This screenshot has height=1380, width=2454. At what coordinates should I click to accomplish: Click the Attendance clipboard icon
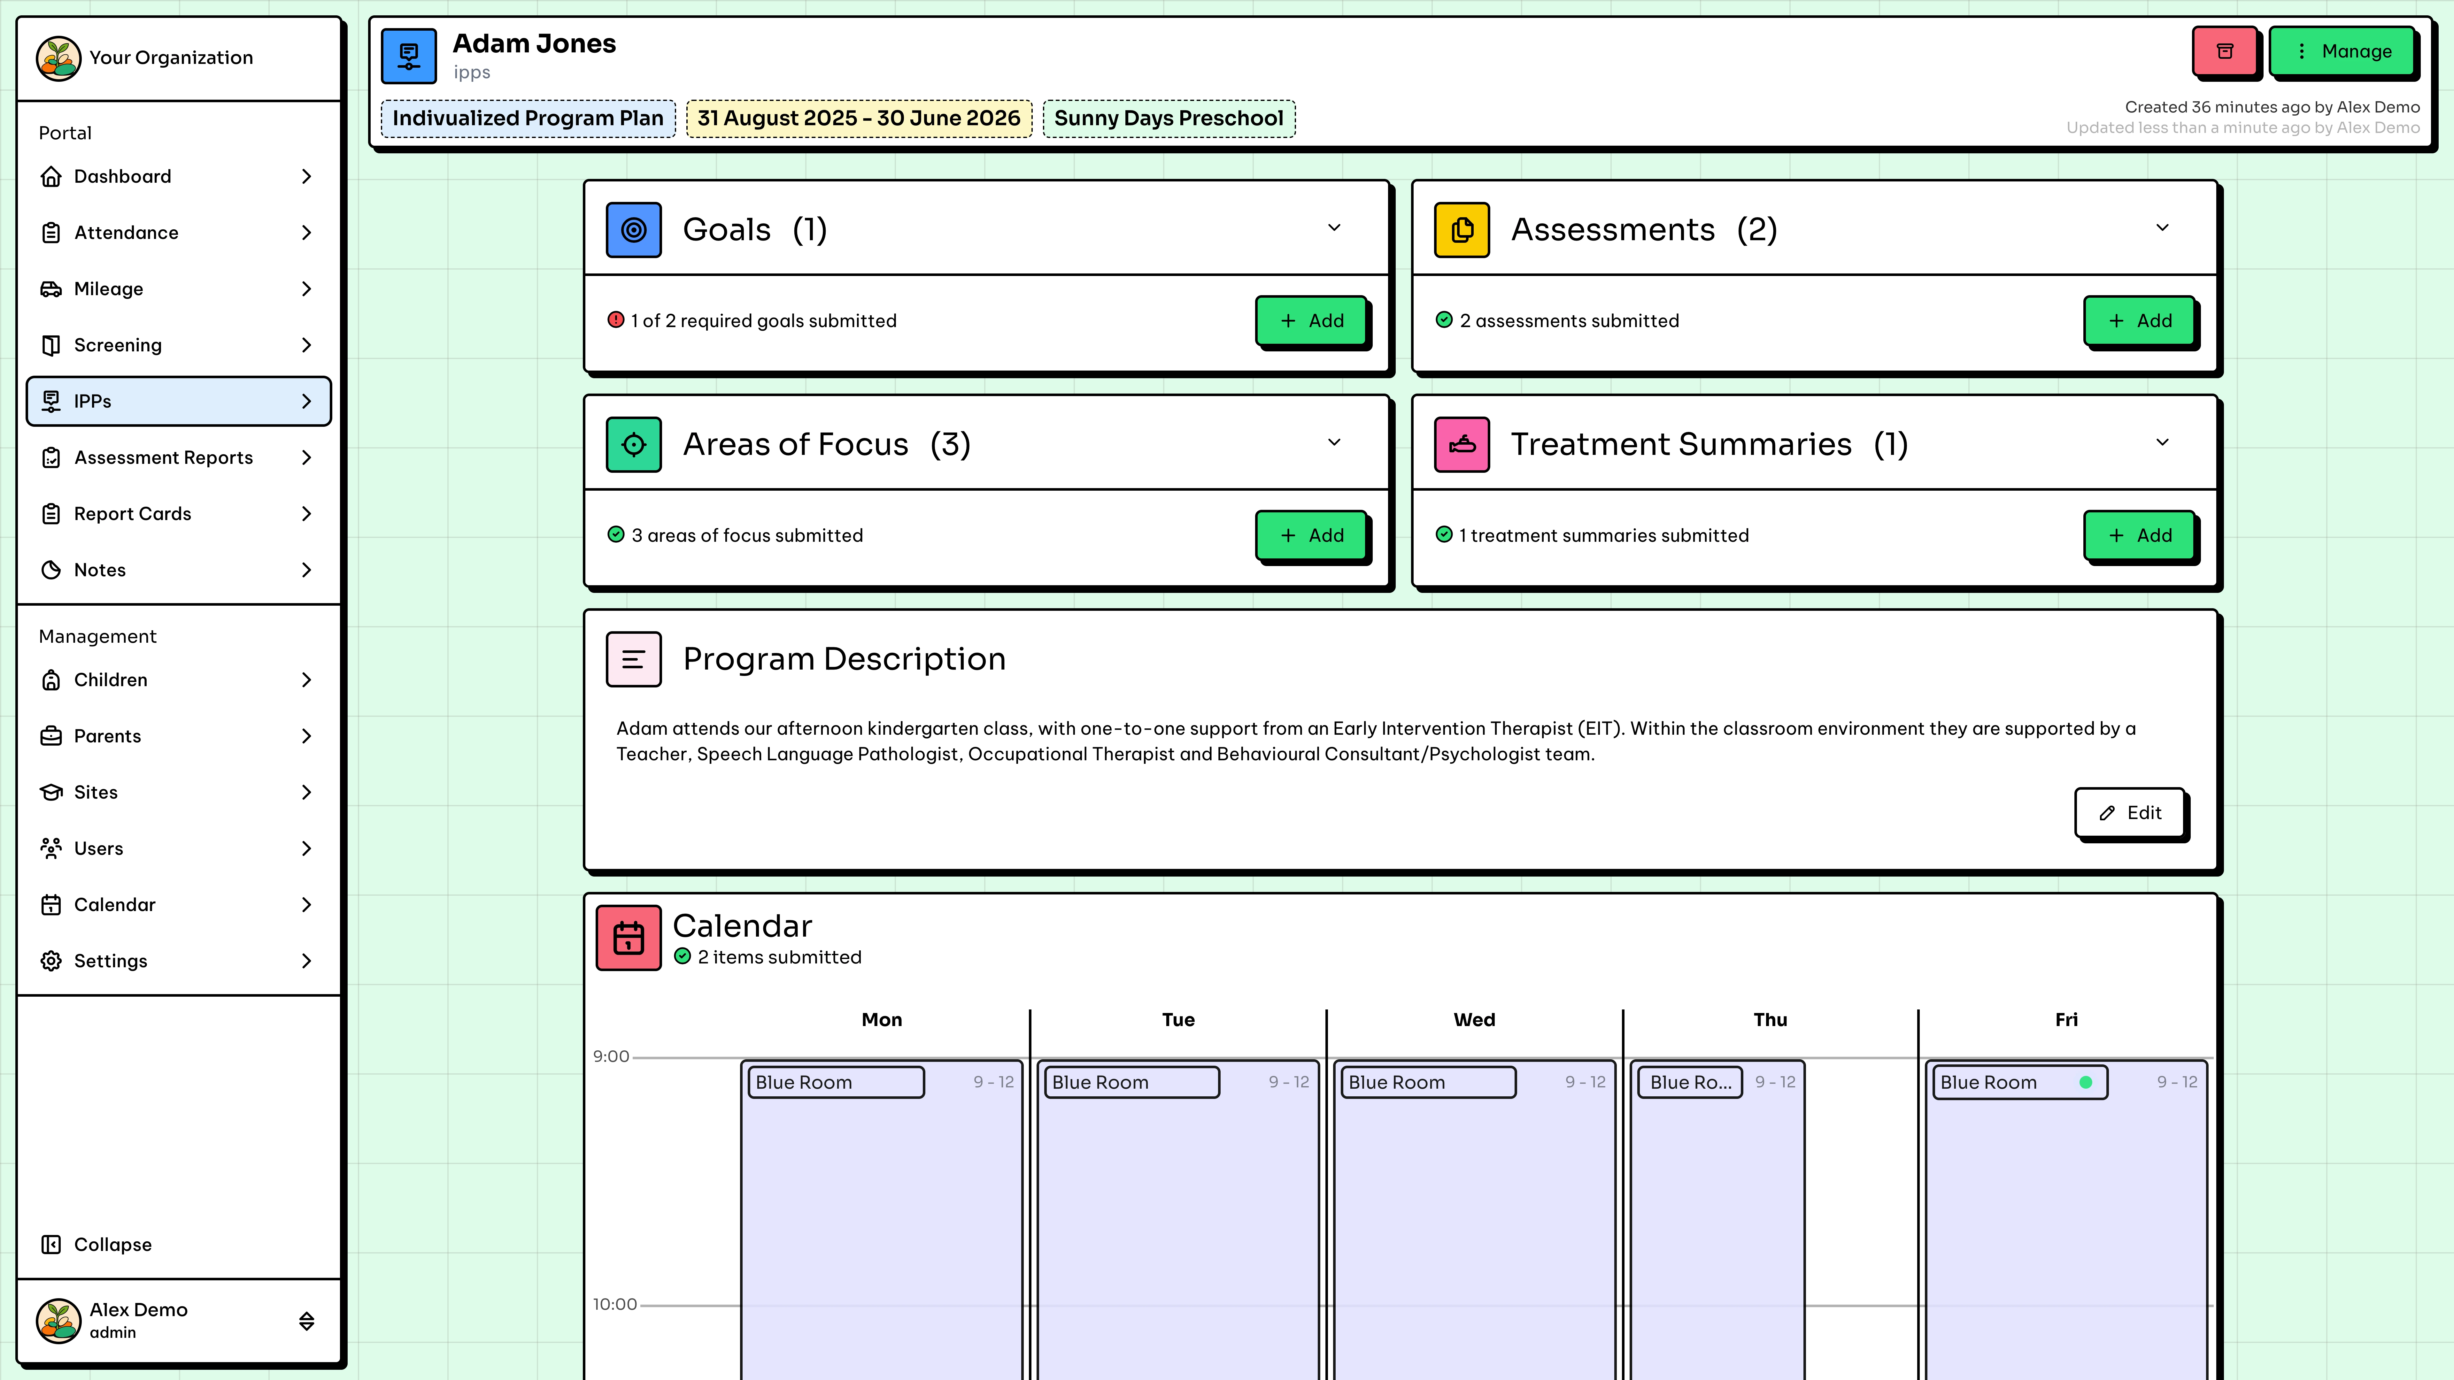(51, 232)
